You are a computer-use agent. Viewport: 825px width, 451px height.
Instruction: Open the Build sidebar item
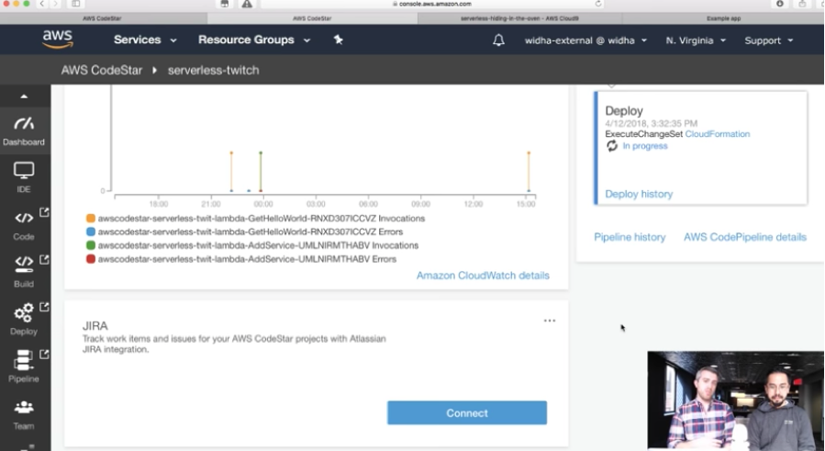[24, 271]
